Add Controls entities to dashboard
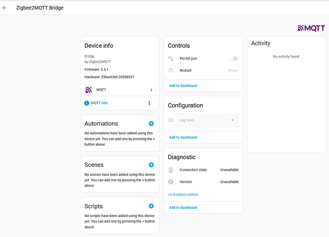The height and width of the screenshot is (237, 329). [x=183, y=86]
